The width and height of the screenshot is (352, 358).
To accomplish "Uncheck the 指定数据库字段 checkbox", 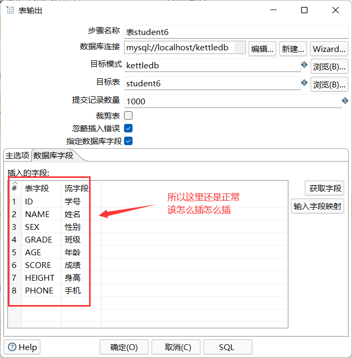I will pyautogui.click(x=128, y=141).
